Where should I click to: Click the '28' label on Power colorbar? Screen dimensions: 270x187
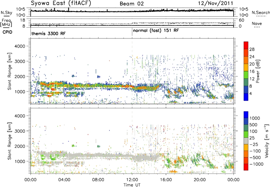(x=252, y=49)
